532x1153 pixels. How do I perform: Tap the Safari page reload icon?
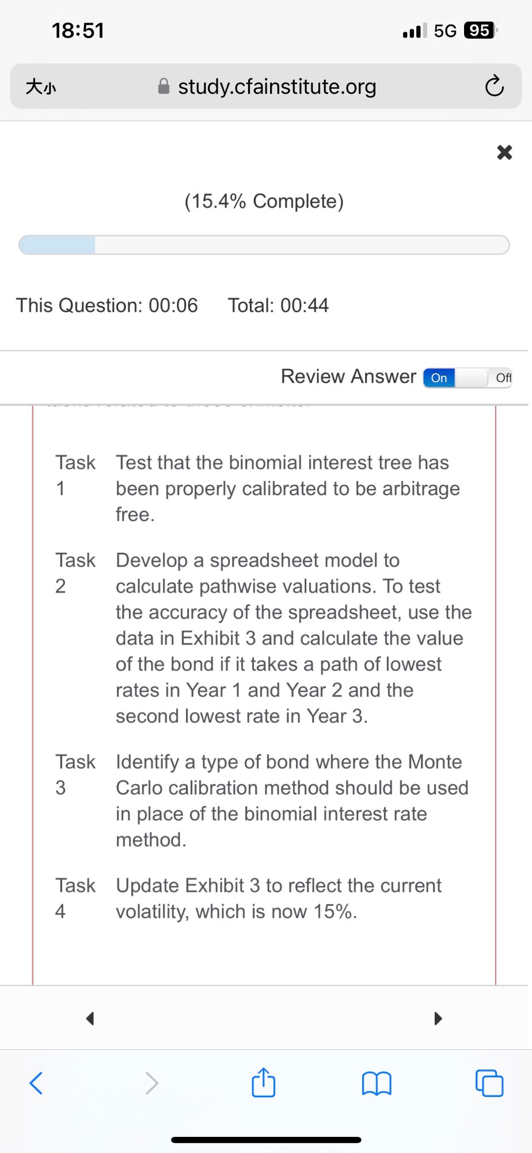pyautogui.click(x=494, y=86)
